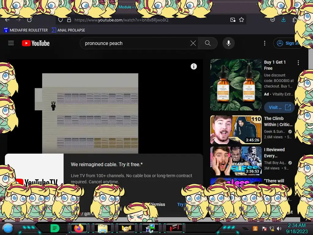Open the computer monitor icon app in the taskbar

click(x=150, y=228)
